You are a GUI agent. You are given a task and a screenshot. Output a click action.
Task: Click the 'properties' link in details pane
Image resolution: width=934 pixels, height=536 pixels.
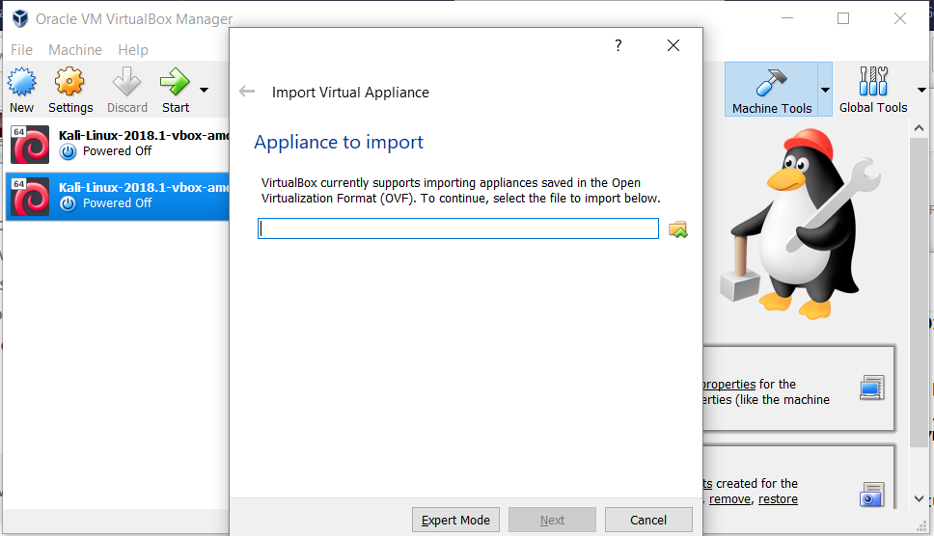point(729,385)
